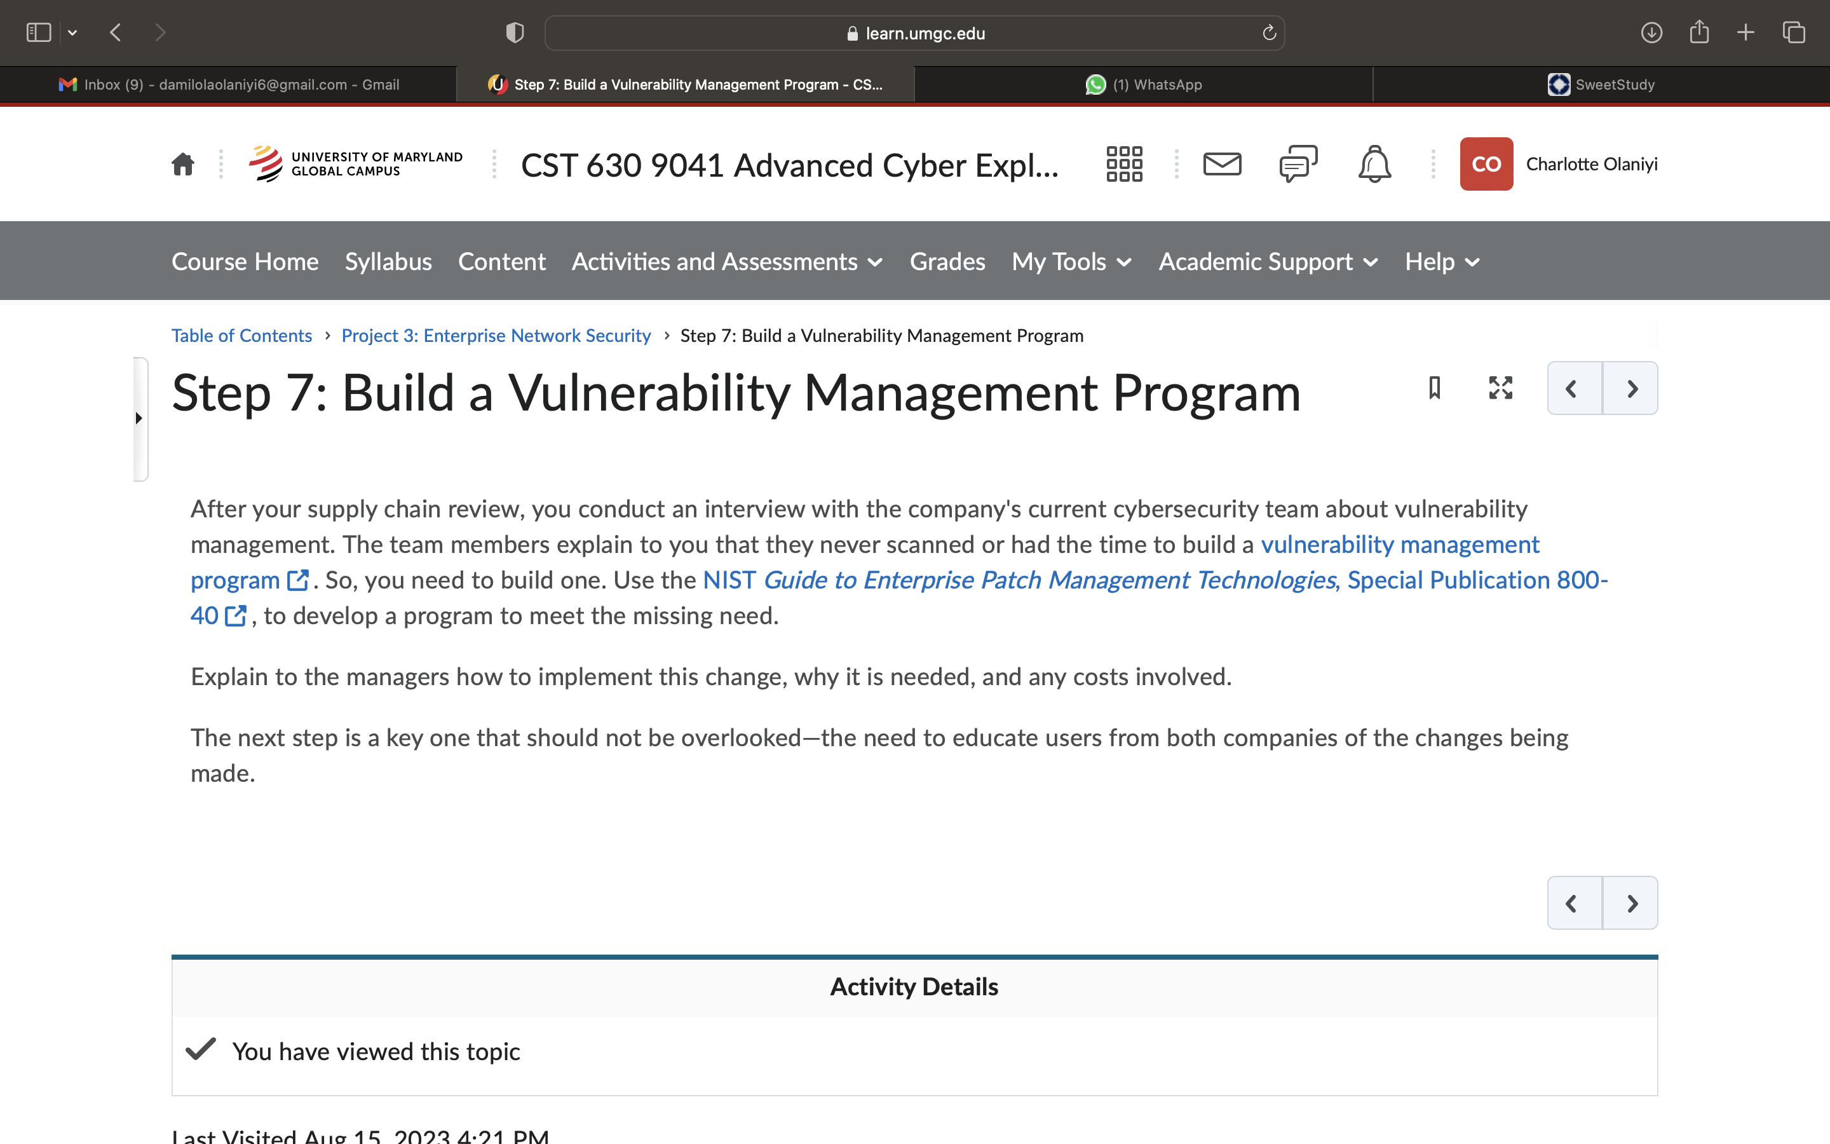The height and width of the screenshot is (1144, 1830).
Task: Open subscription alerts chat icon
Action: click(1298, 164)
